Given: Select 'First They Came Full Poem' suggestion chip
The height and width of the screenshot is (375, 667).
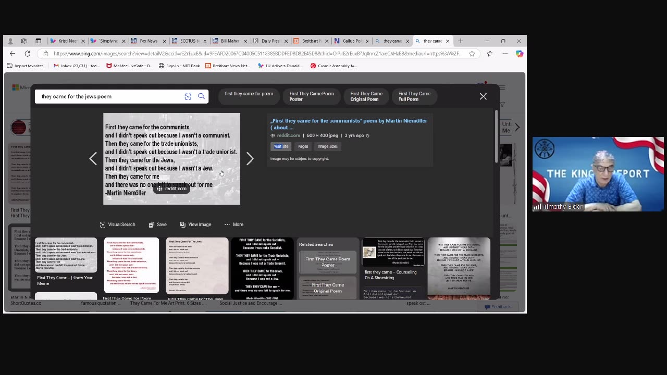Looking at the screenshot, I should point(415,96).
